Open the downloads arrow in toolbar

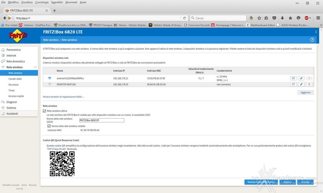tap(282, 18)
